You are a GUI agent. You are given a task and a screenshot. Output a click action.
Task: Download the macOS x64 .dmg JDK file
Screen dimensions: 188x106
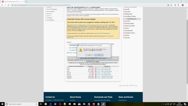pyautogui.click(x=103, y=73)
